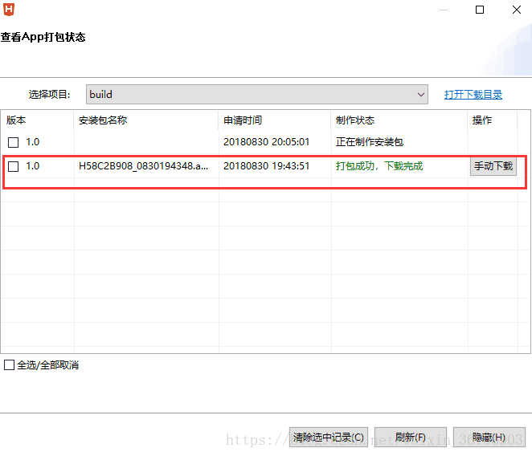Open the 打开下载目录 link

point(473,95)
